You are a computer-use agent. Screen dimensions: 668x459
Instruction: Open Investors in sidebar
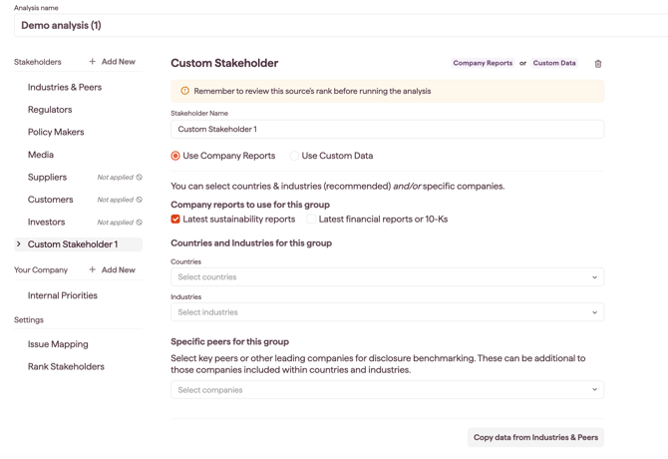tap(47, 223)
